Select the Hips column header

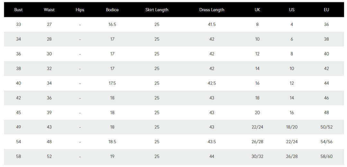coord(80,10)
